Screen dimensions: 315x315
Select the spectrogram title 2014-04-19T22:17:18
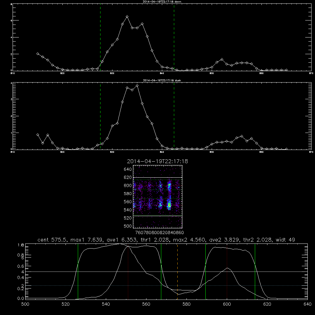pos(157,161)
